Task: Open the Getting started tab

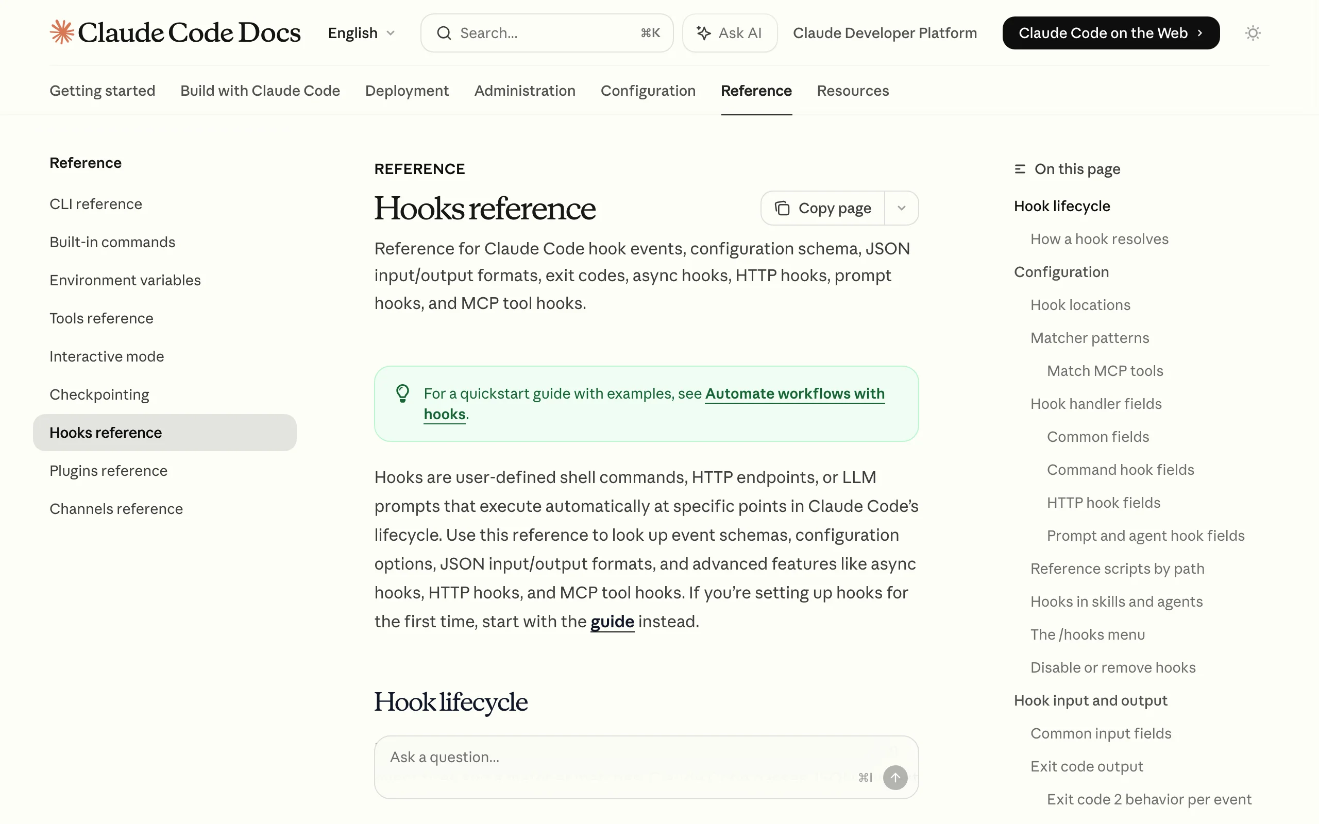Action: click(103, 91)
